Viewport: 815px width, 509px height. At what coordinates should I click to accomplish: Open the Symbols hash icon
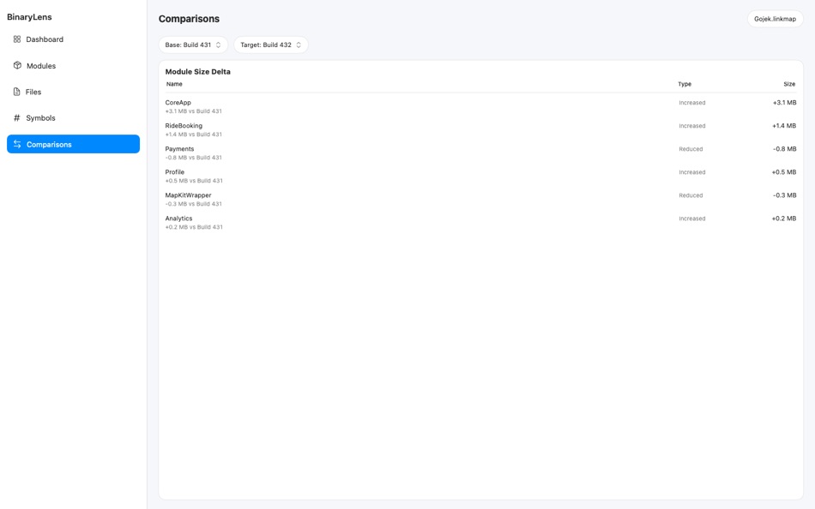[15, 117]
